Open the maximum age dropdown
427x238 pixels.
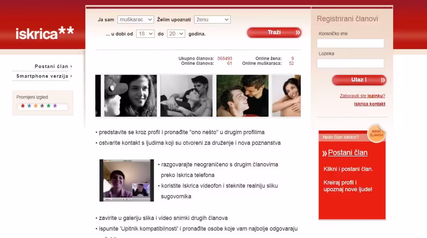pyautogui.click(x=176, y=34)
